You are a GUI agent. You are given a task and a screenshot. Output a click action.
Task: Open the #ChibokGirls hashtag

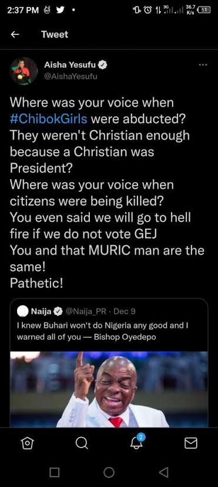[49, 119]
